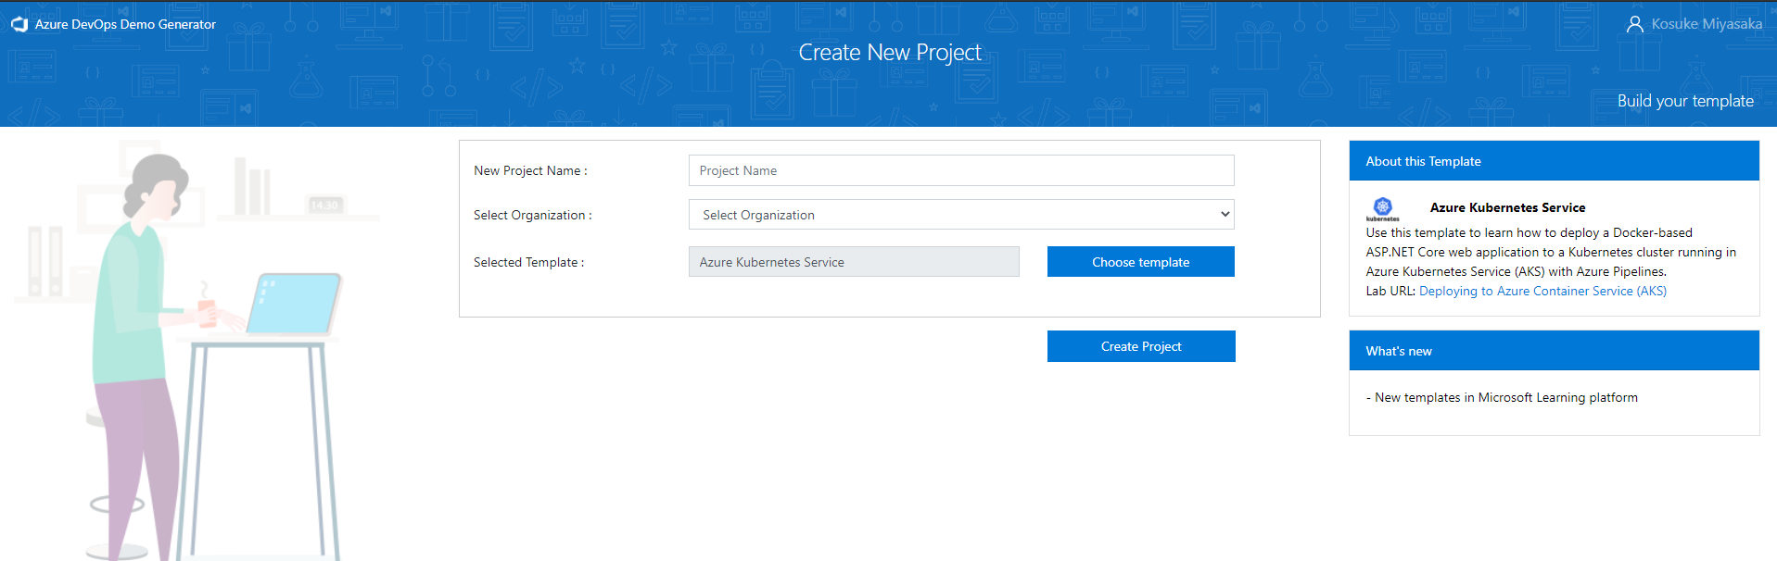Image resolution: width=1777 pixels, height=561 pixels.
Task: Open the Deploying to Azure Container Service (AKS) link
Action: pyautogui.click(x=1542, y=291)
